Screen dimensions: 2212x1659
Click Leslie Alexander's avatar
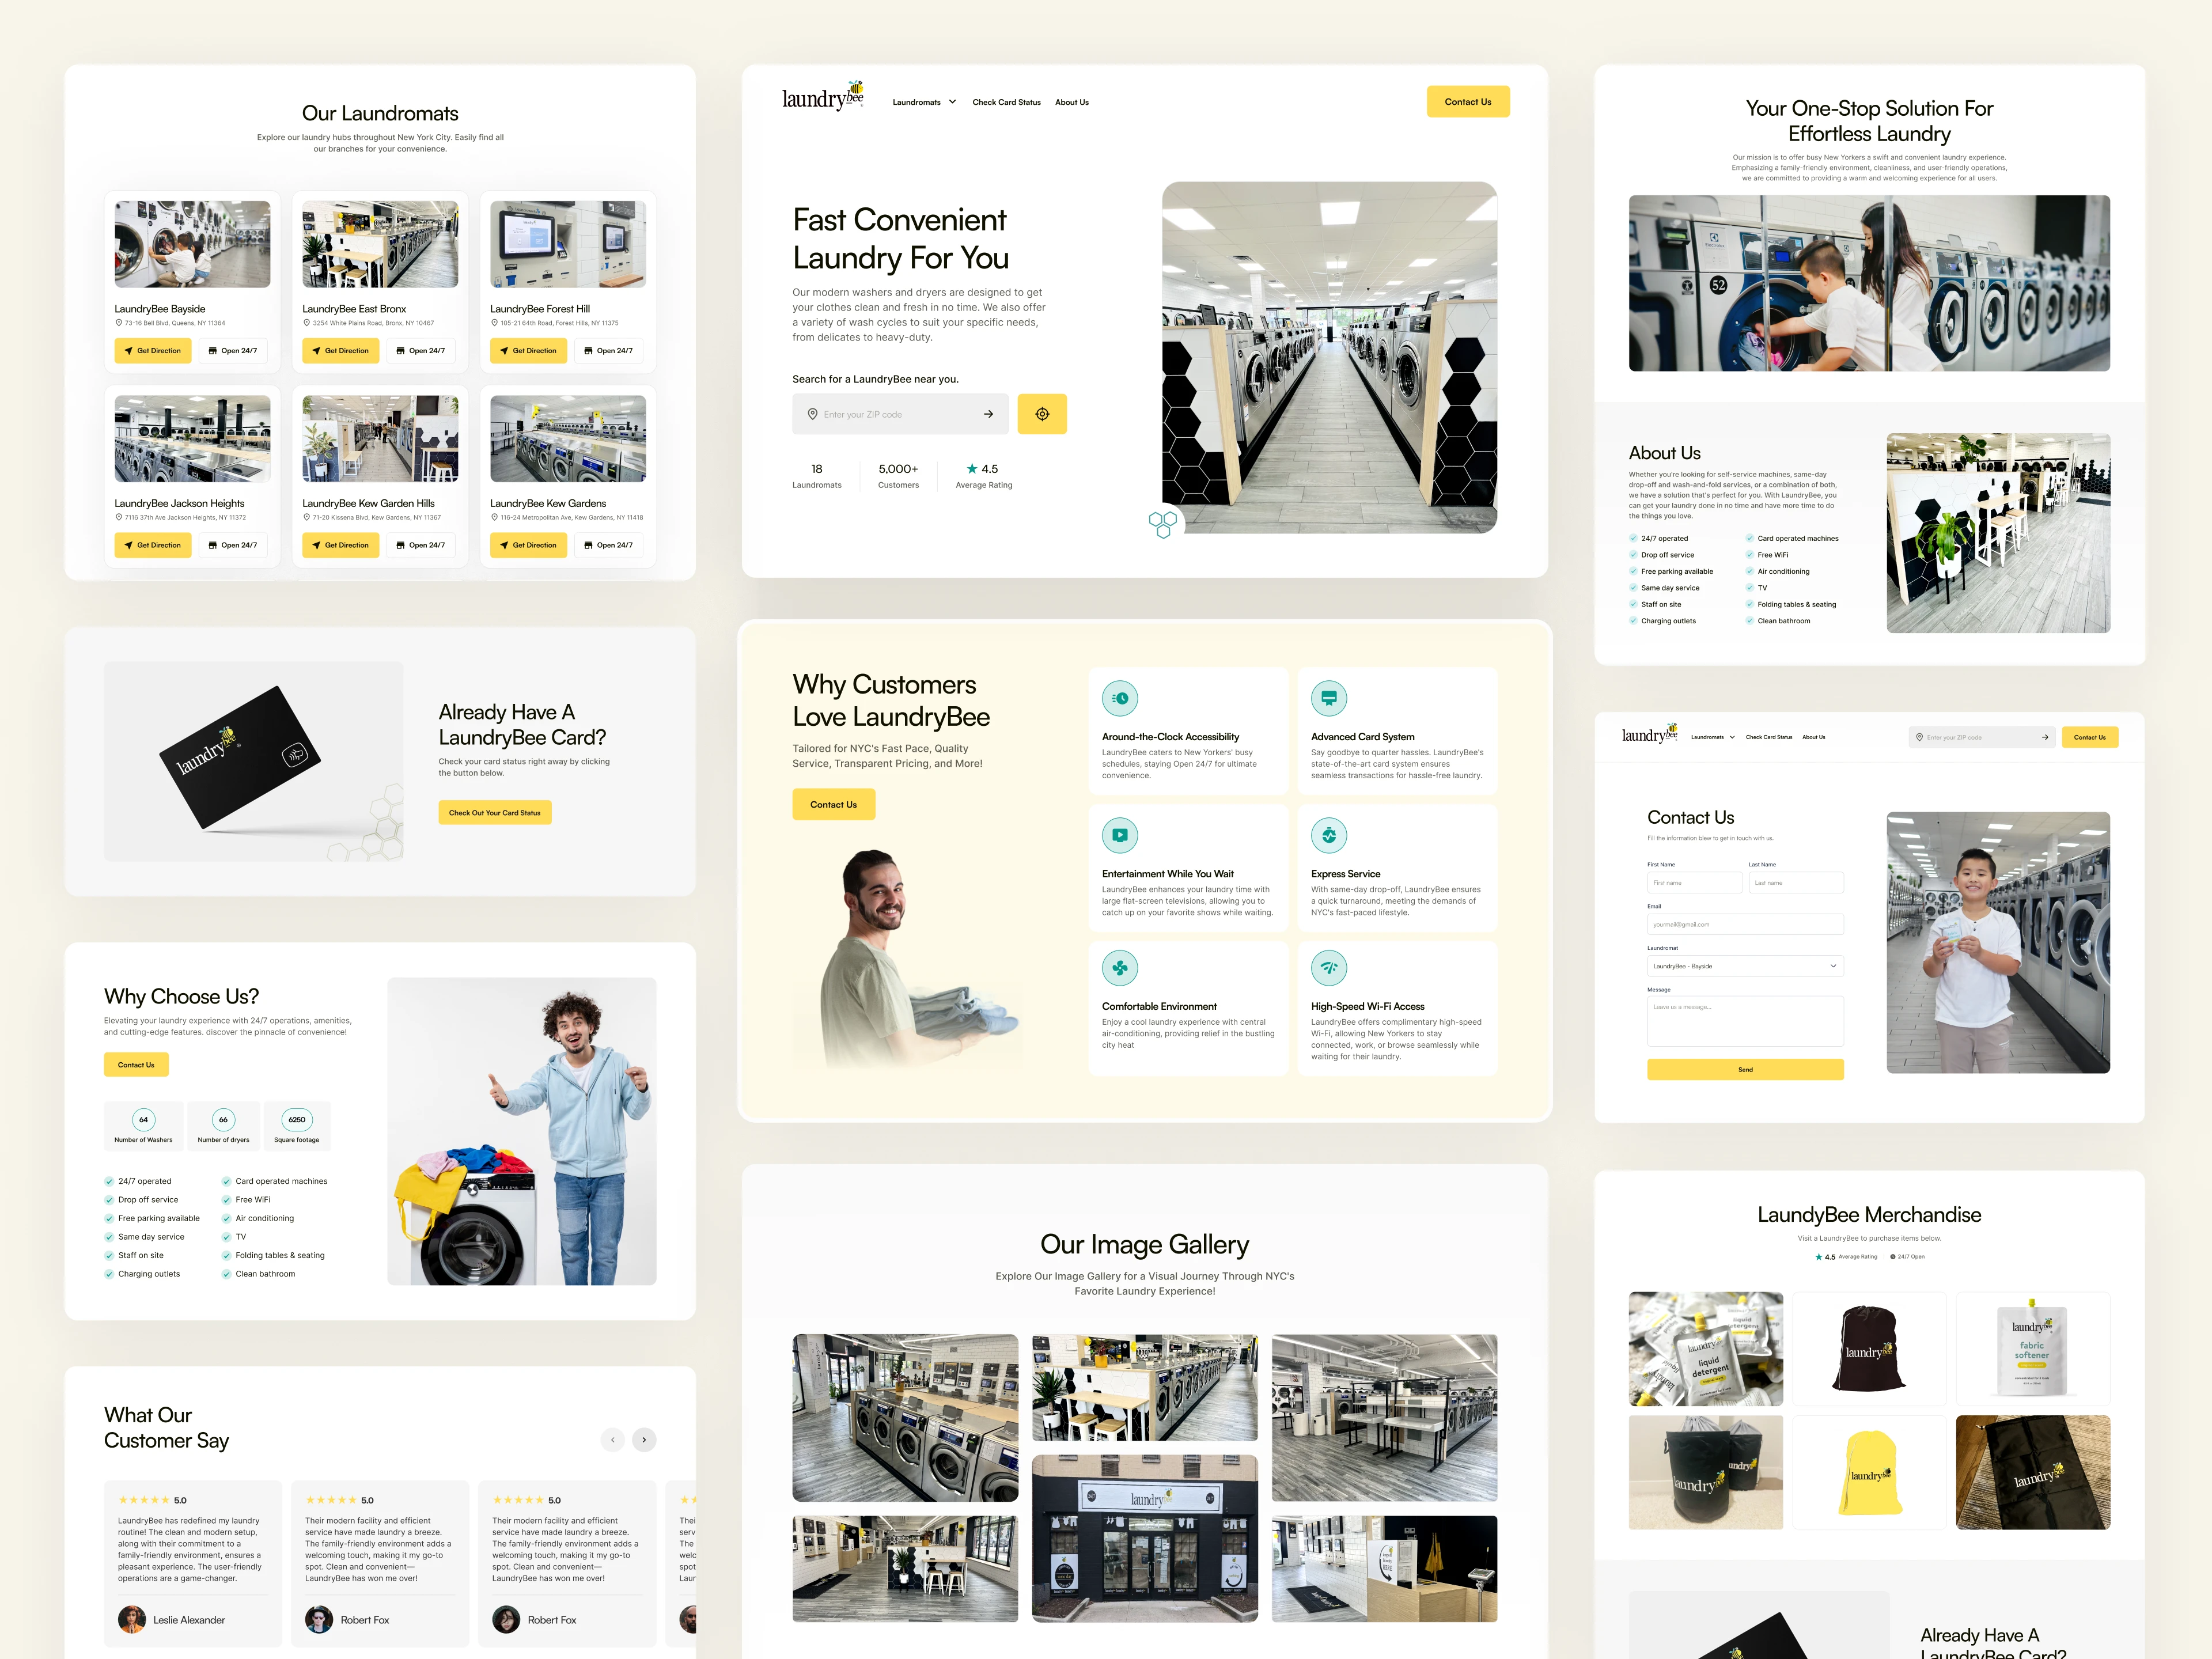pos(132,1619)
